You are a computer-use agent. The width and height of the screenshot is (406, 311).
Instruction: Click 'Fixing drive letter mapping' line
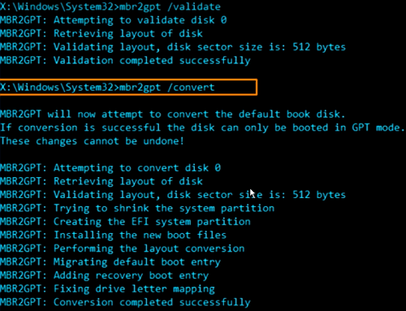point(107,289)
